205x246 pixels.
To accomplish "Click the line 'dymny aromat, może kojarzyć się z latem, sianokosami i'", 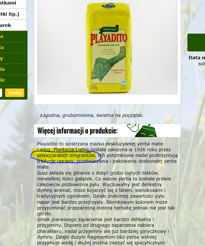I will 101,191.
